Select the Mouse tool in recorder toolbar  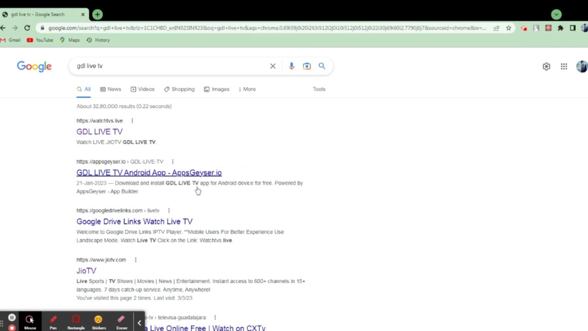(x=30, y=321)
